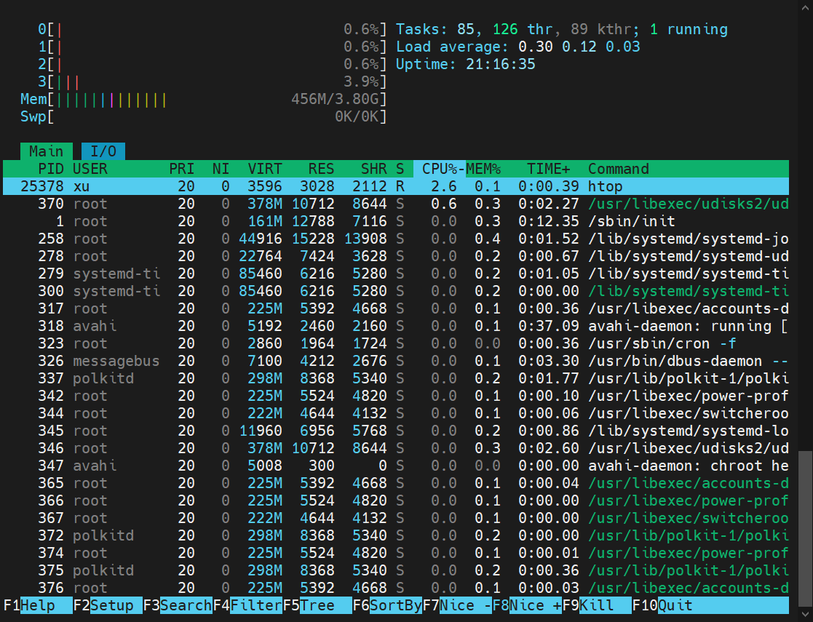813x622 pixels.
Task: Sort by USER column header
Action: [x=90, y=169]
